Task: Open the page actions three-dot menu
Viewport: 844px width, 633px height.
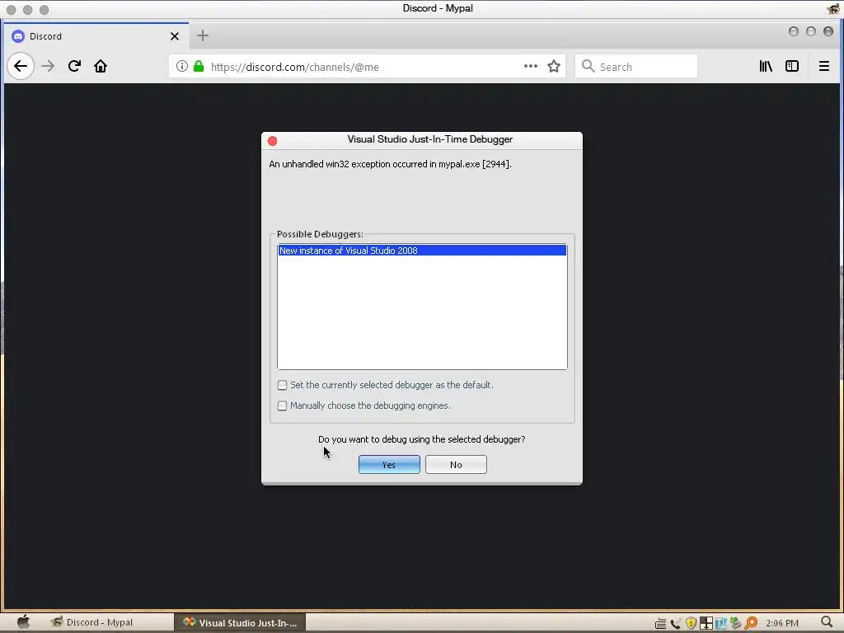Action: [531, 66]
